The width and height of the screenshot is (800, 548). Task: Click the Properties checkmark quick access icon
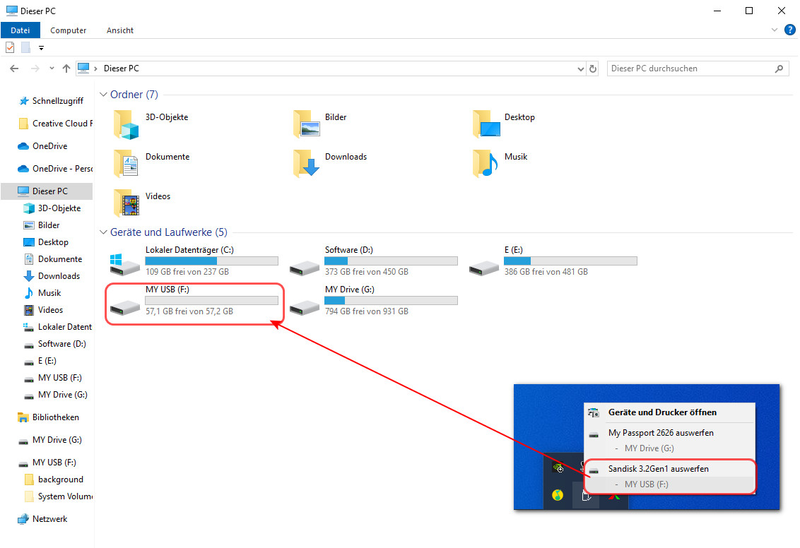point(10,47)
